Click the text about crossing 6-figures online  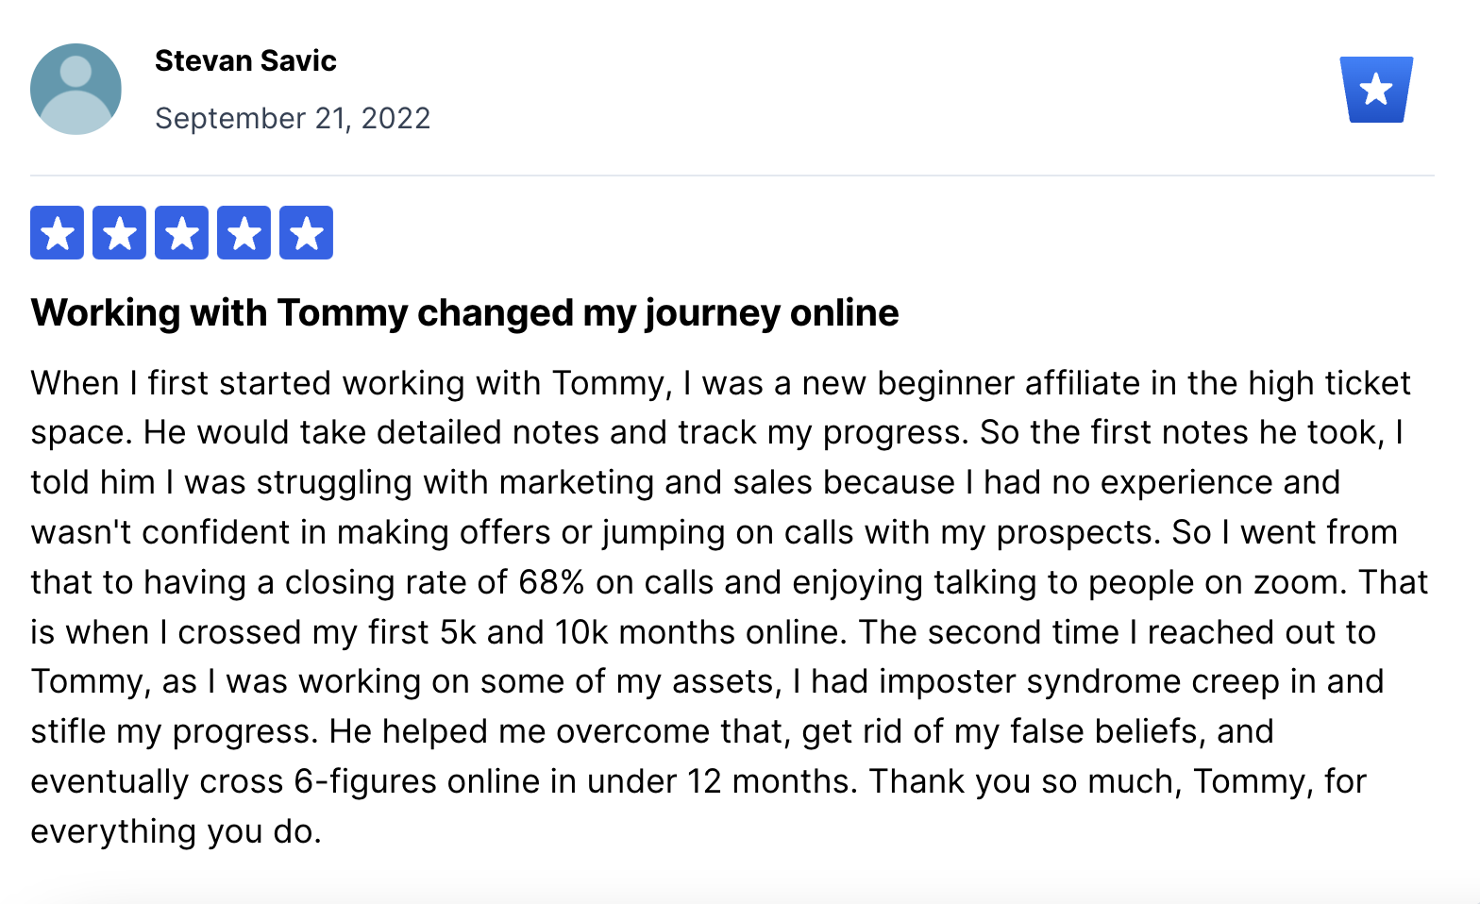pos(444,781)
